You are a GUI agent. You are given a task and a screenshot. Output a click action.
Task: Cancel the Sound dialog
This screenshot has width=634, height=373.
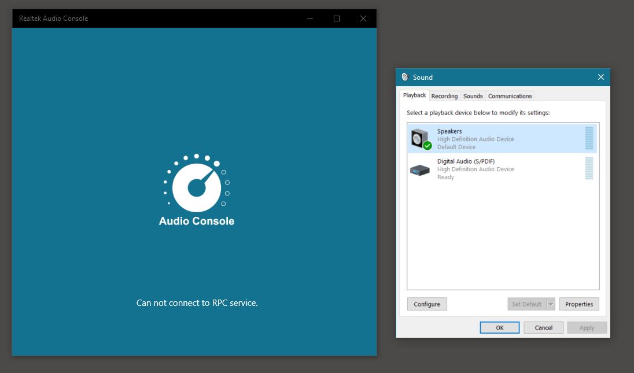pos(543,328)
